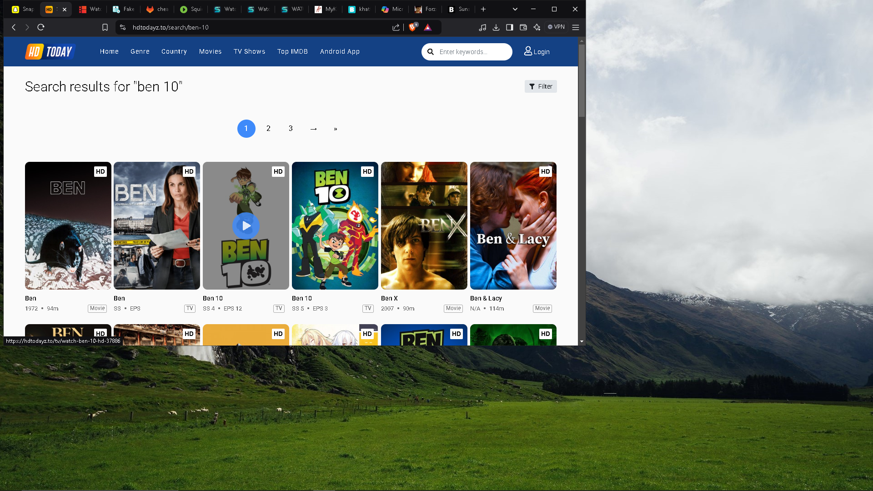
Task: Open the Top IMDB page
Action: [293, 51]
